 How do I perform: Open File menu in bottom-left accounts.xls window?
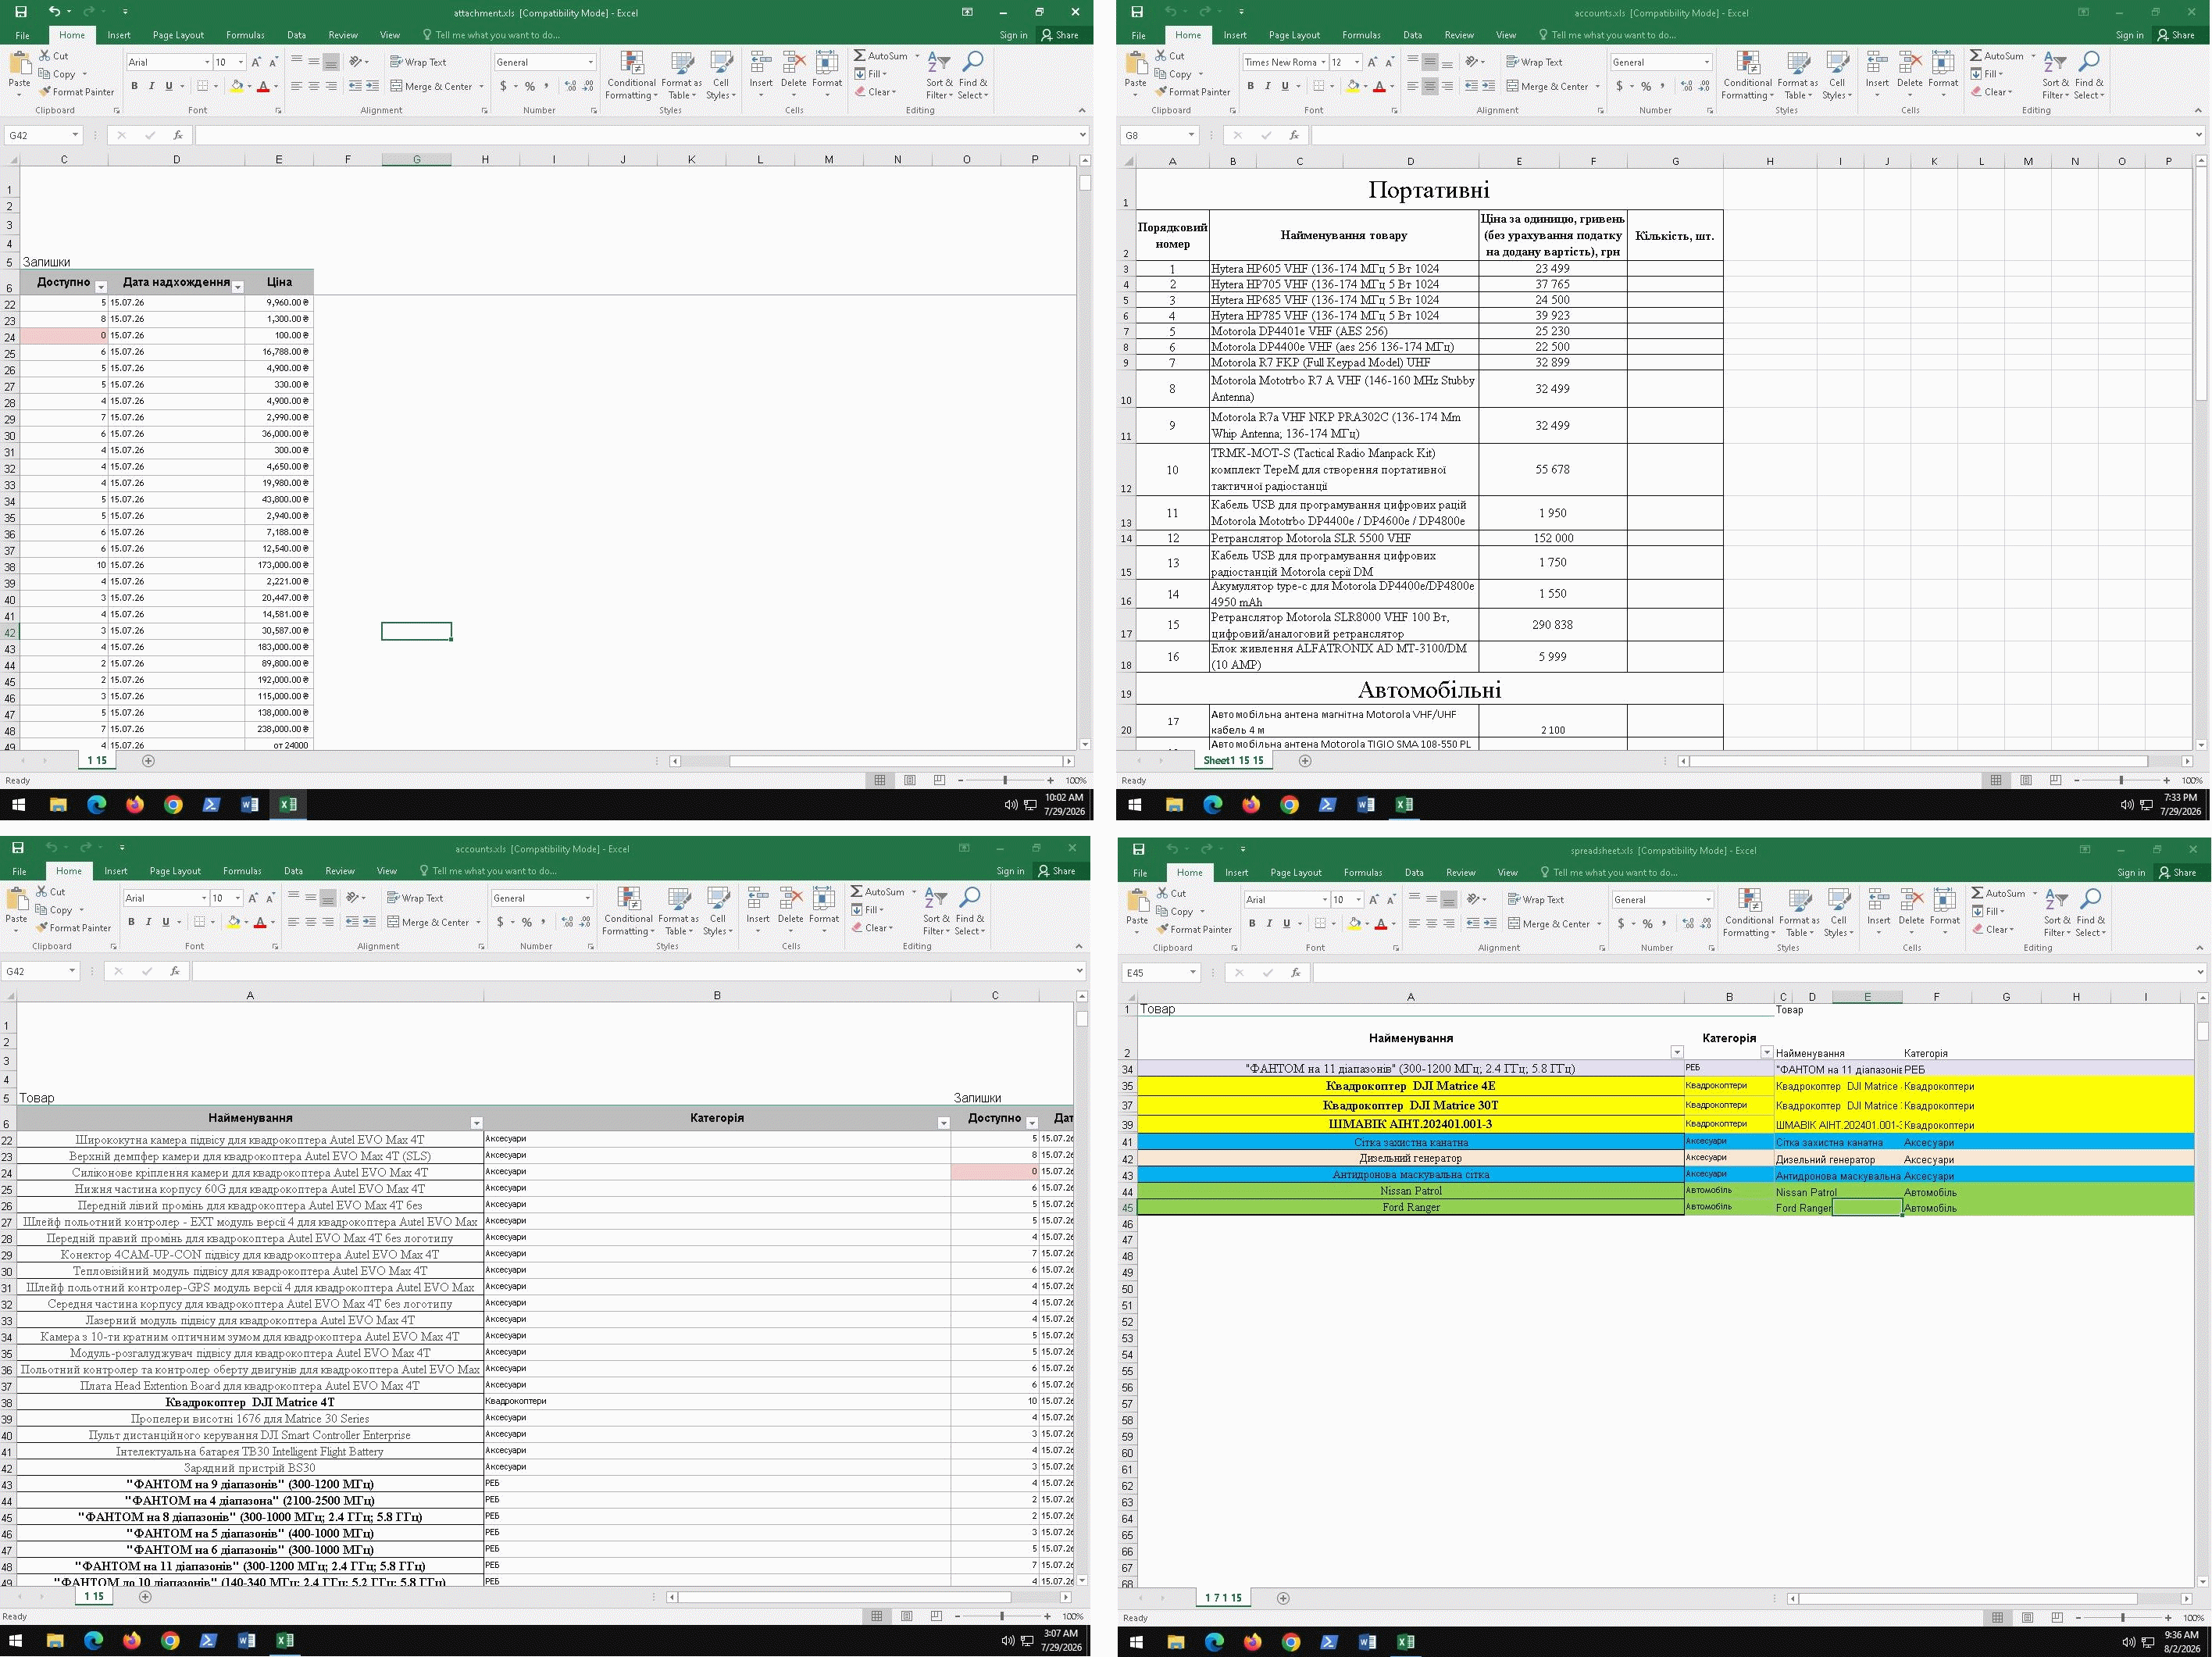(x=19, y=871)
